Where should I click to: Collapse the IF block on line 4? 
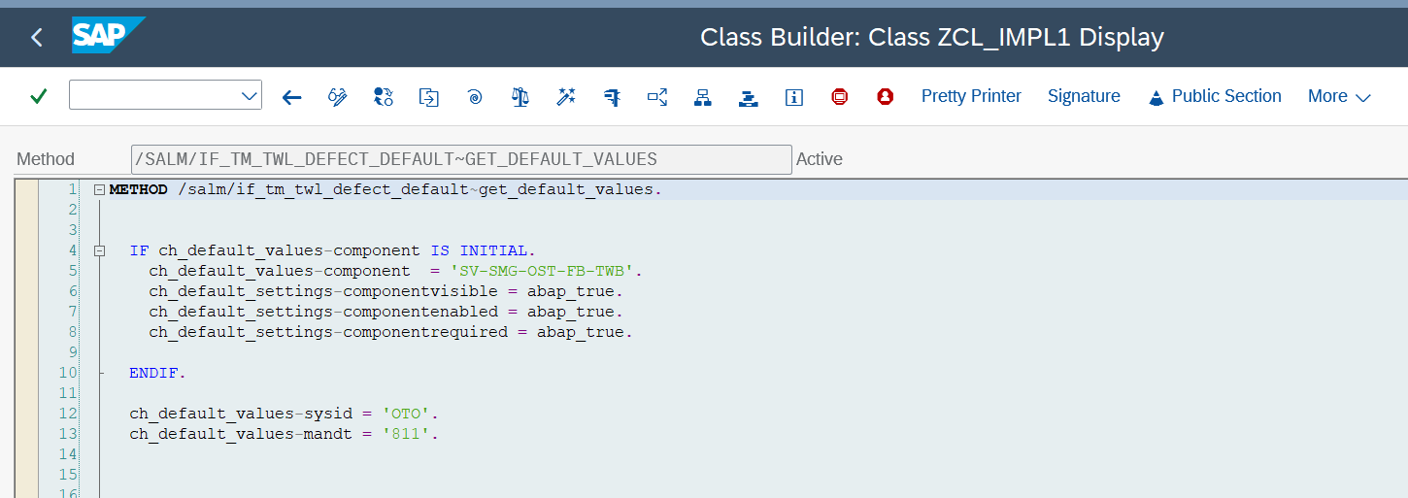click(x=99, y=251)
